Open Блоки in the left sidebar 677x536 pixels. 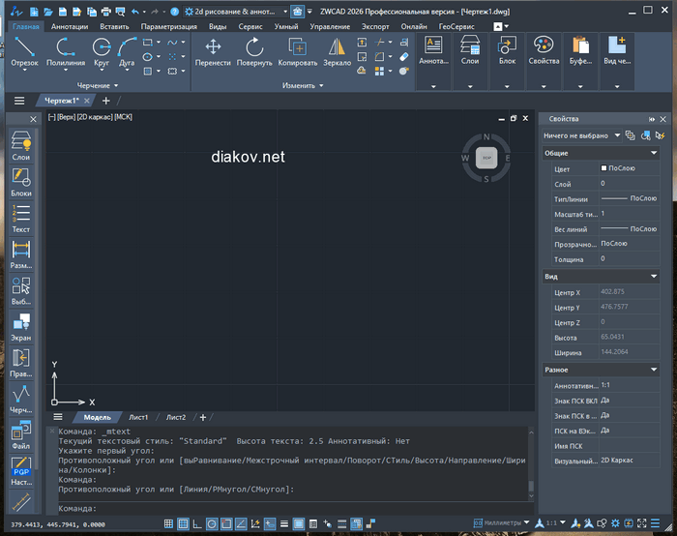(20, 179)
